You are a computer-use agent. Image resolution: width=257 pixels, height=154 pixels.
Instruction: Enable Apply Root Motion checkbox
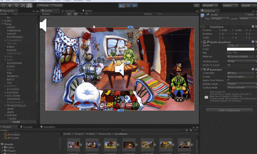(x=228, y=80)
